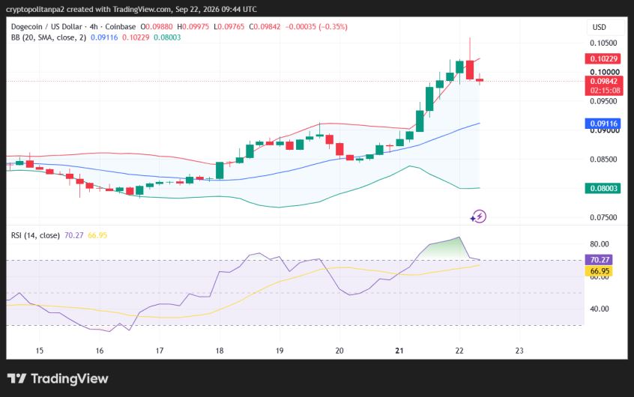Viewport: 634px width, 397px height.
Task: Click the BB legend value 0.10229
Action: [x=136, y=37]
